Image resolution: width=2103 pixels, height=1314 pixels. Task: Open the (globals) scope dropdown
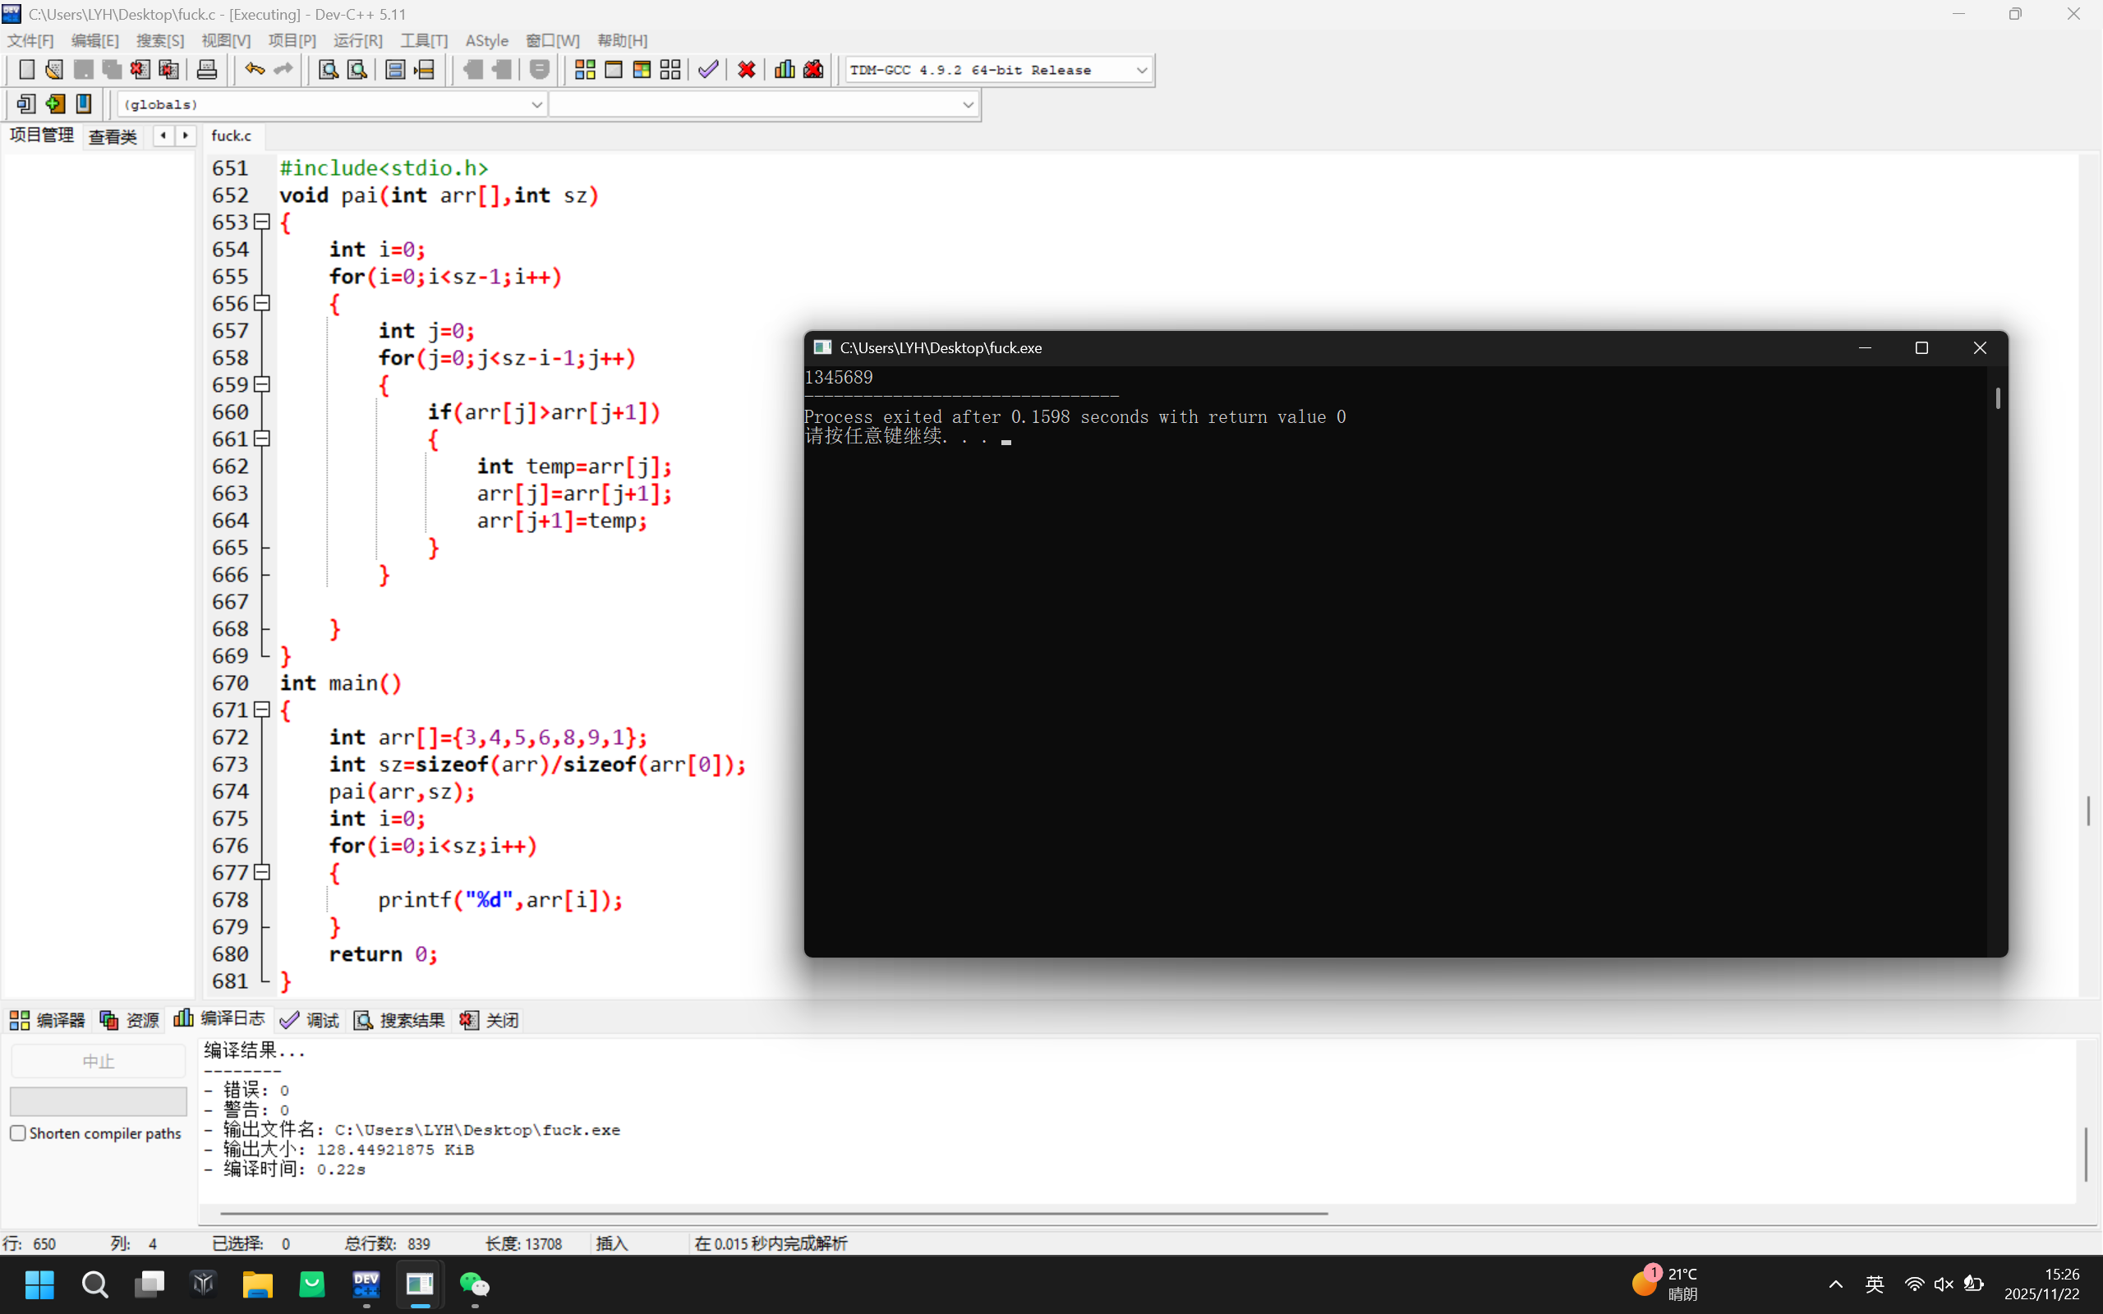(x=536, y=104)
